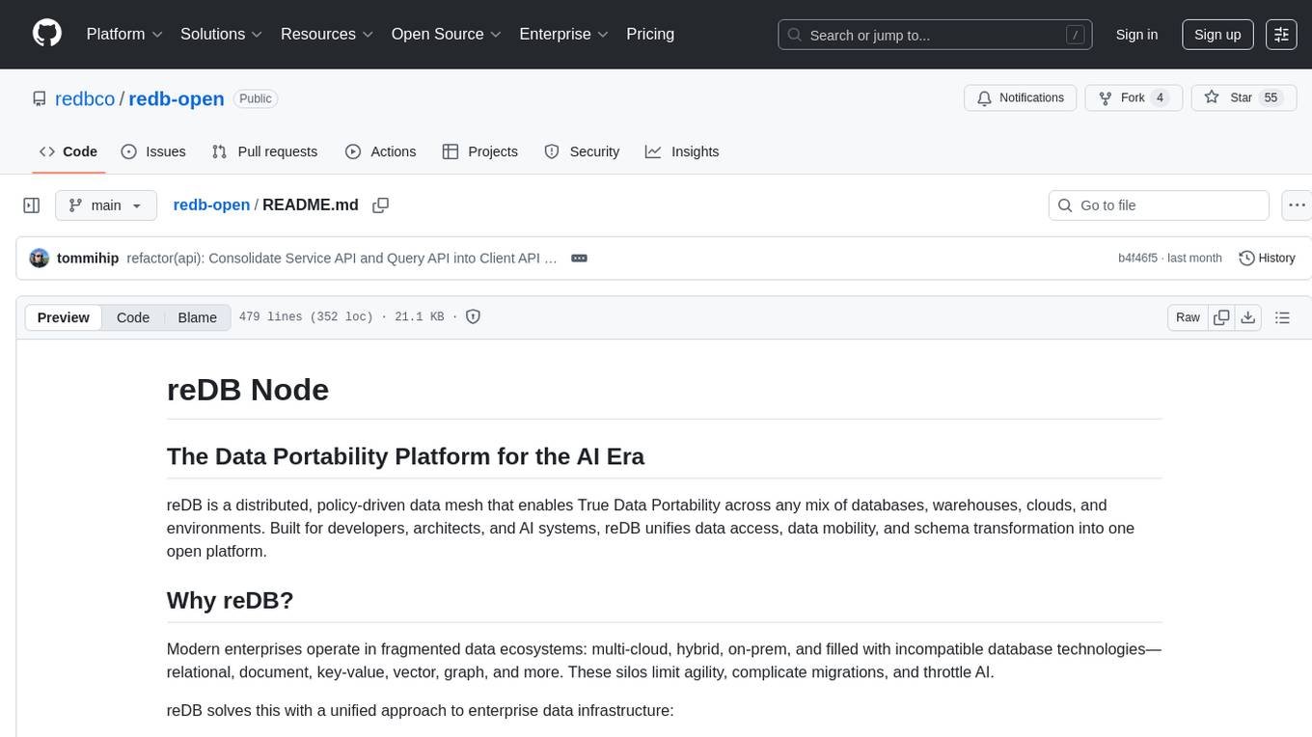Viewport: 1312px width, 737px height.
Task: Click the reDB Node heading
Action: pos(248,390)
